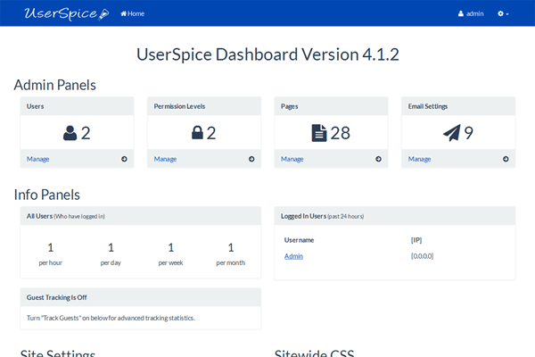Open the Admin username link
Image resolution: width=535 pixels, height=357 pixels.
point(293,256)
